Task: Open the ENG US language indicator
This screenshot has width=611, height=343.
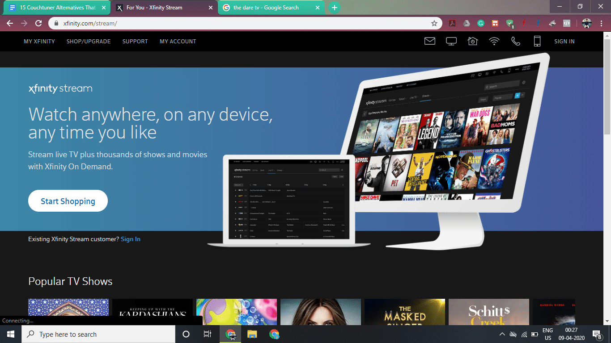Action: tap(547, 334)
